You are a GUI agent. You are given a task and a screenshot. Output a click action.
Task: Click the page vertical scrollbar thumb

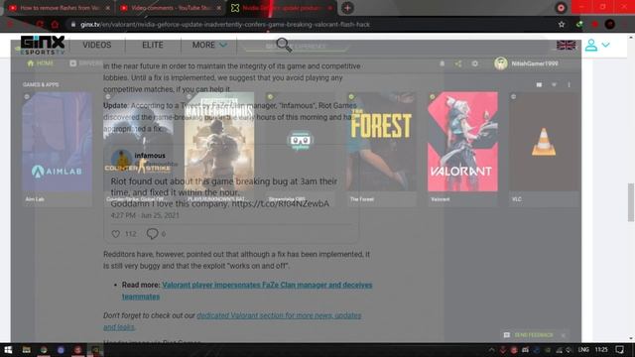(631, 202)
